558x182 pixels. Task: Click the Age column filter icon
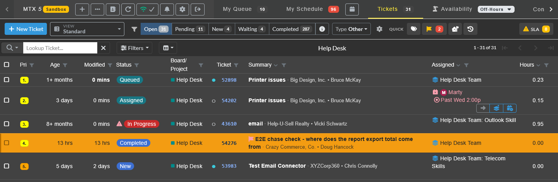point(65,65)
